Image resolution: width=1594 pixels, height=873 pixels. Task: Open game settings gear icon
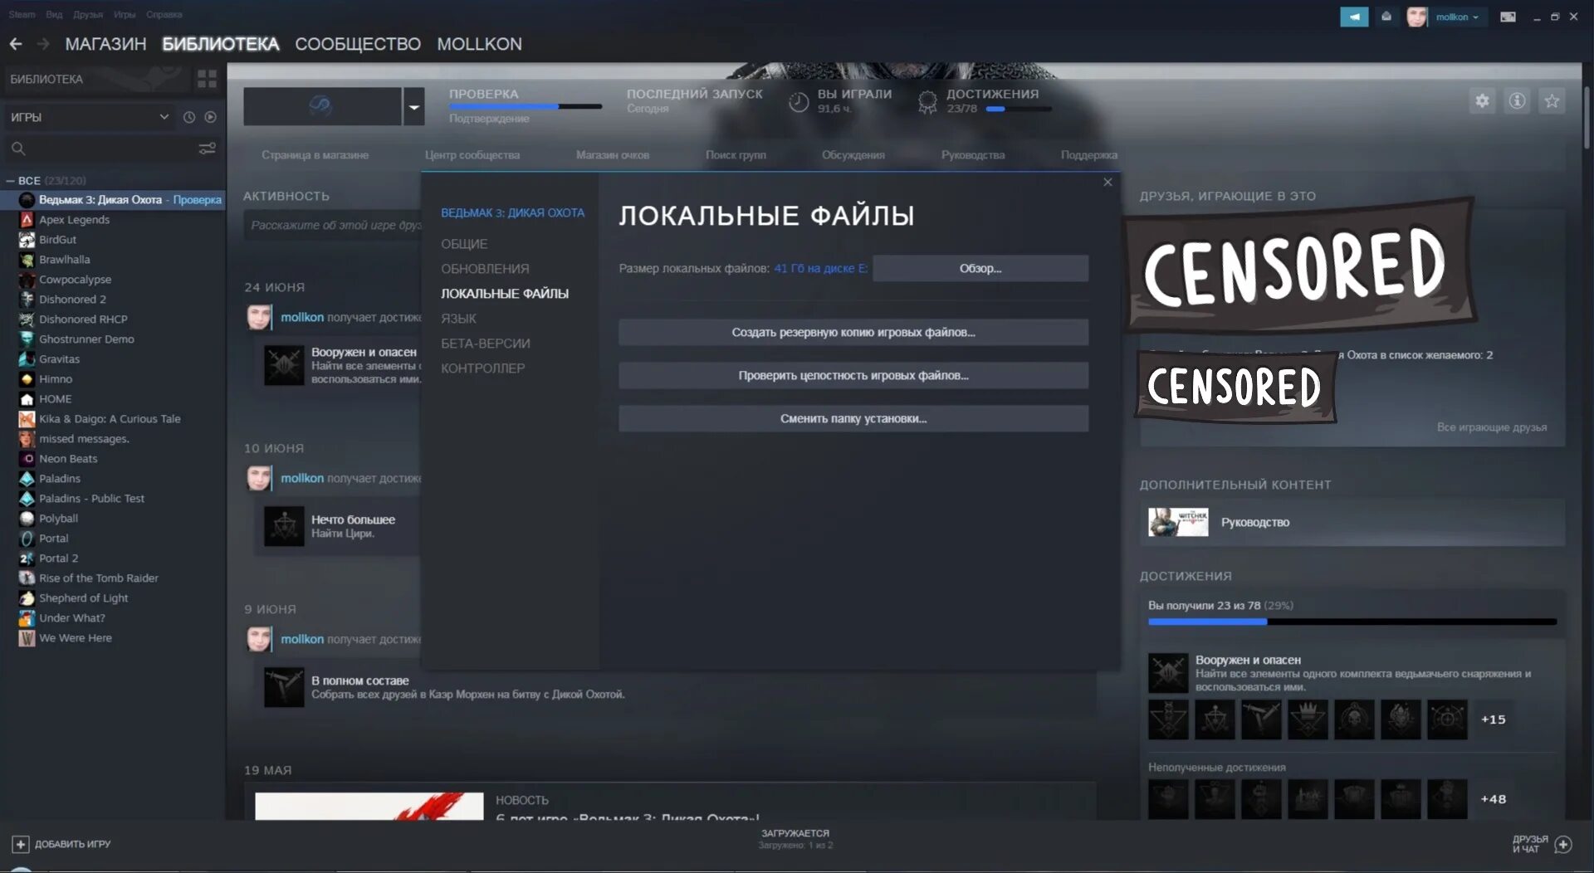pos(1482,101)
